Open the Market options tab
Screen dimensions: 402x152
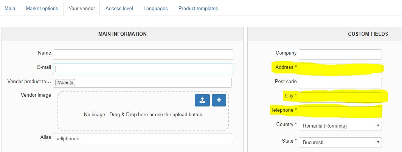pyautogui.click(x=42, y=8)
